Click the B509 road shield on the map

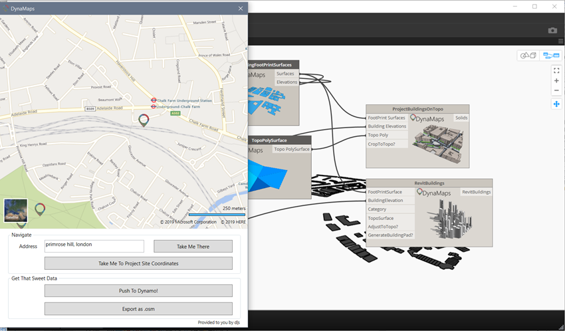coord(90,109)
